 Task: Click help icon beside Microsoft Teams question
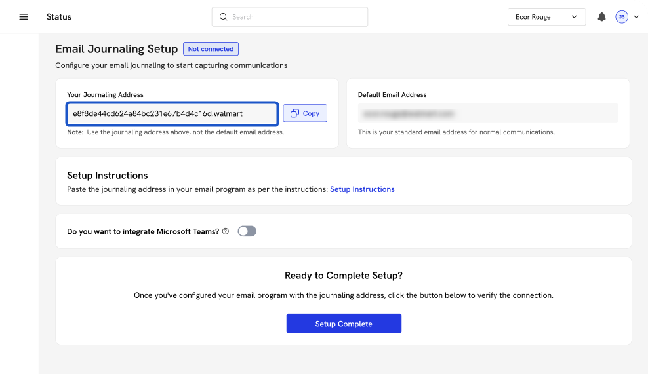point(226,231)
